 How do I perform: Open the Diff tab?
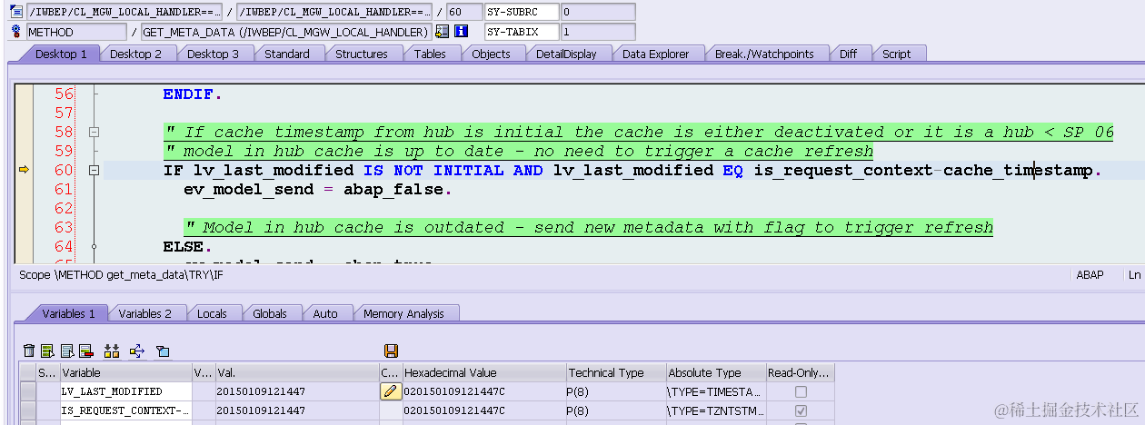[848, 54]
